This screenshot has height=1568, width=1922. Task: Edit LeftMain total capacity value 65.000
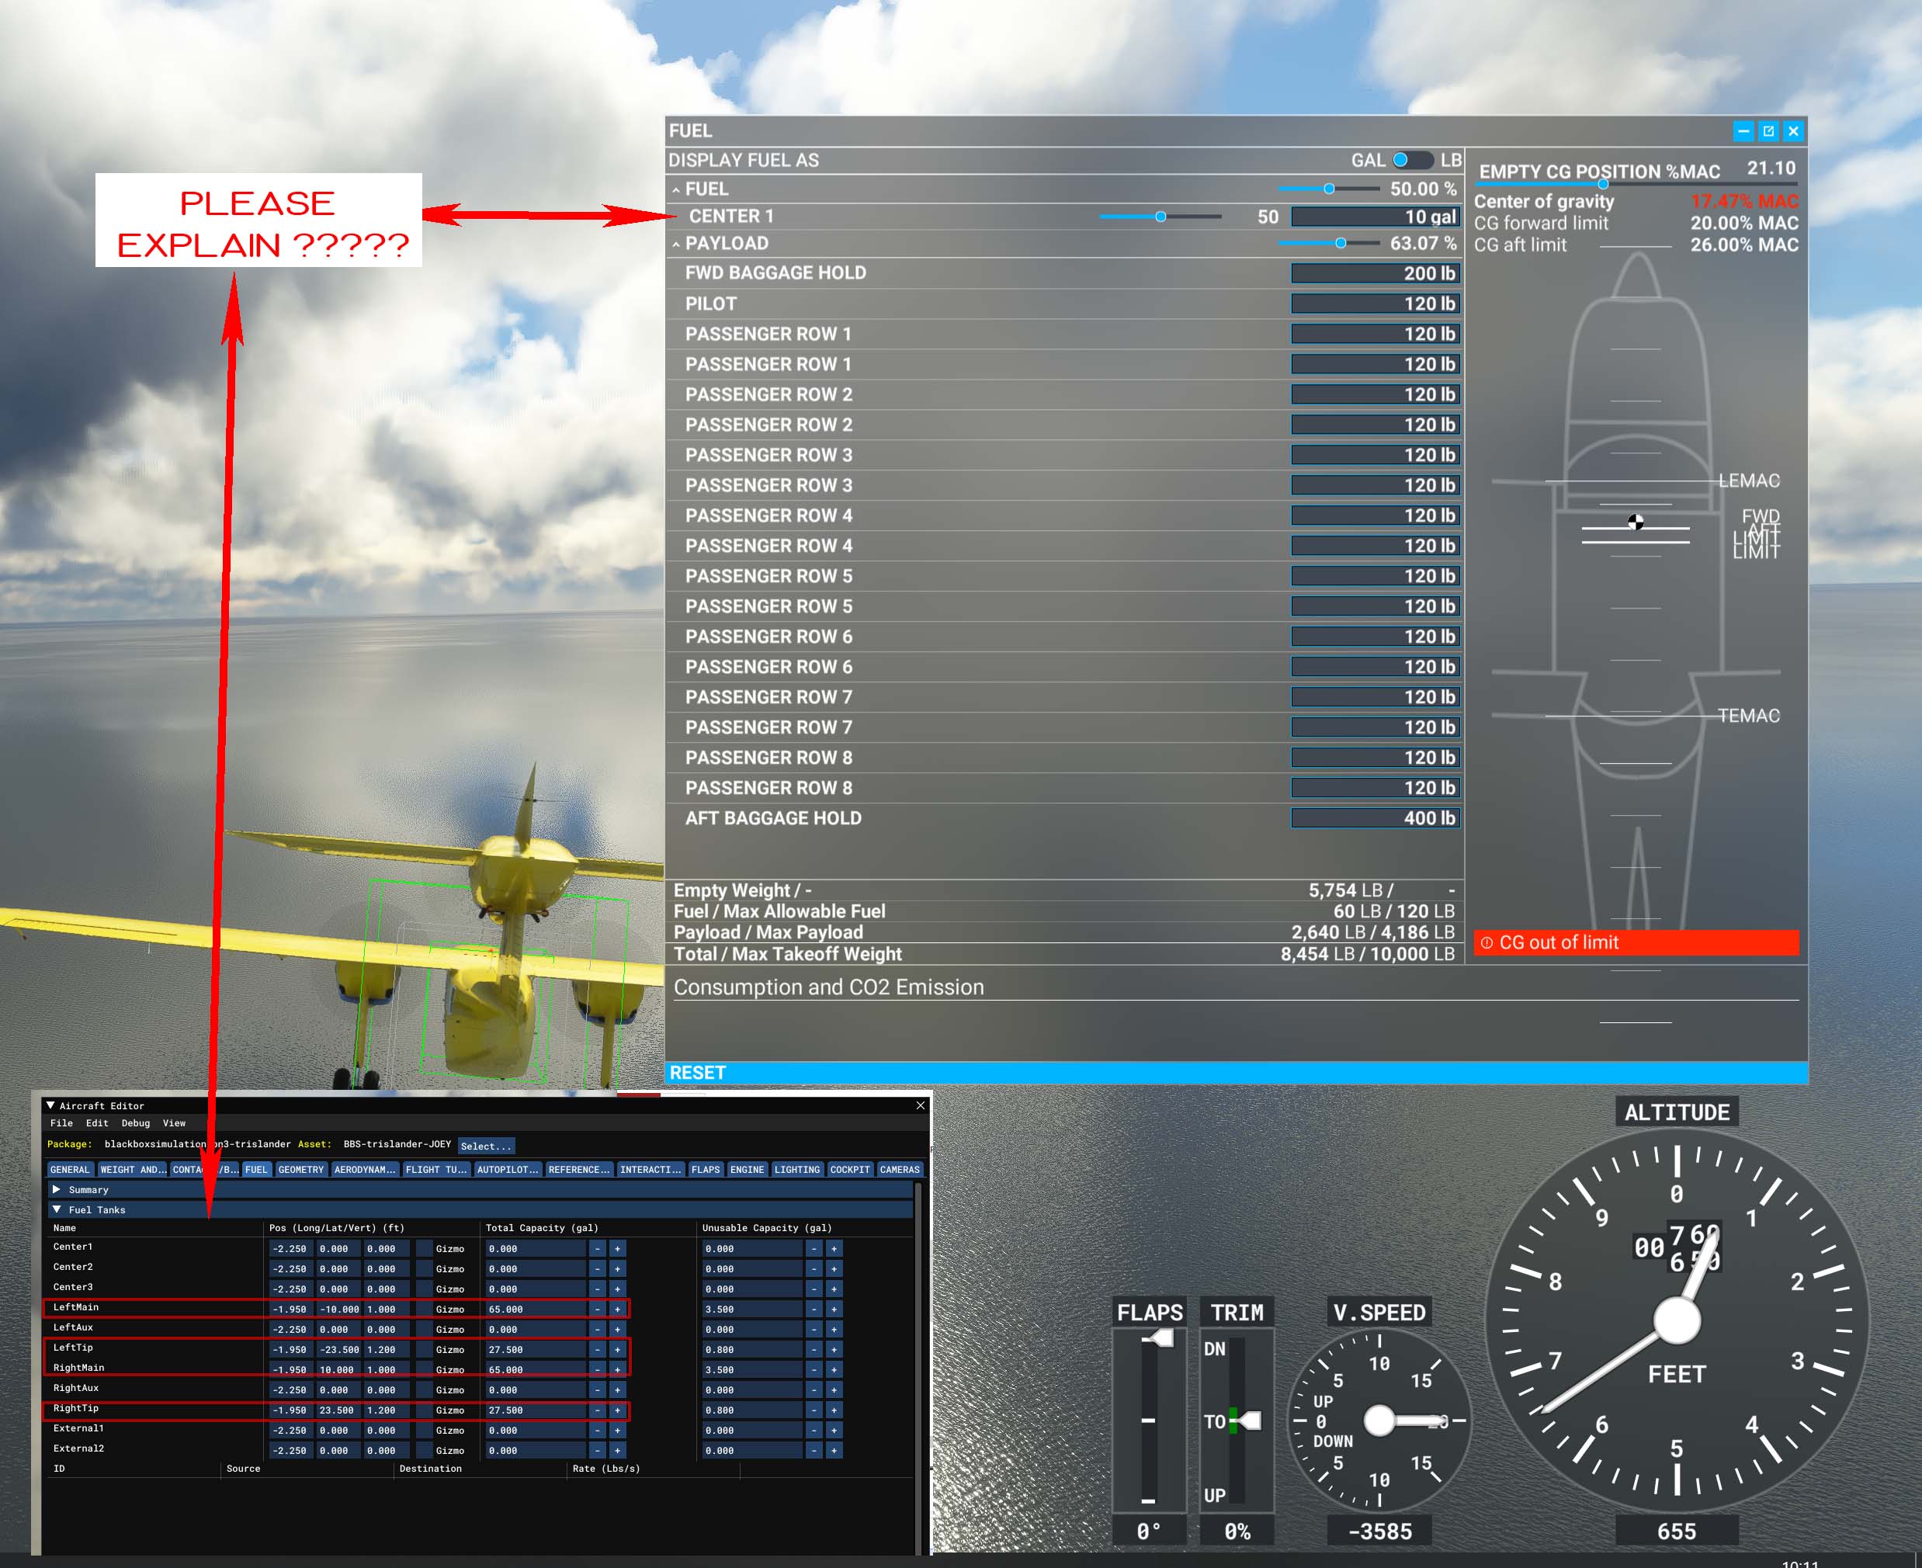[536, 1309]
